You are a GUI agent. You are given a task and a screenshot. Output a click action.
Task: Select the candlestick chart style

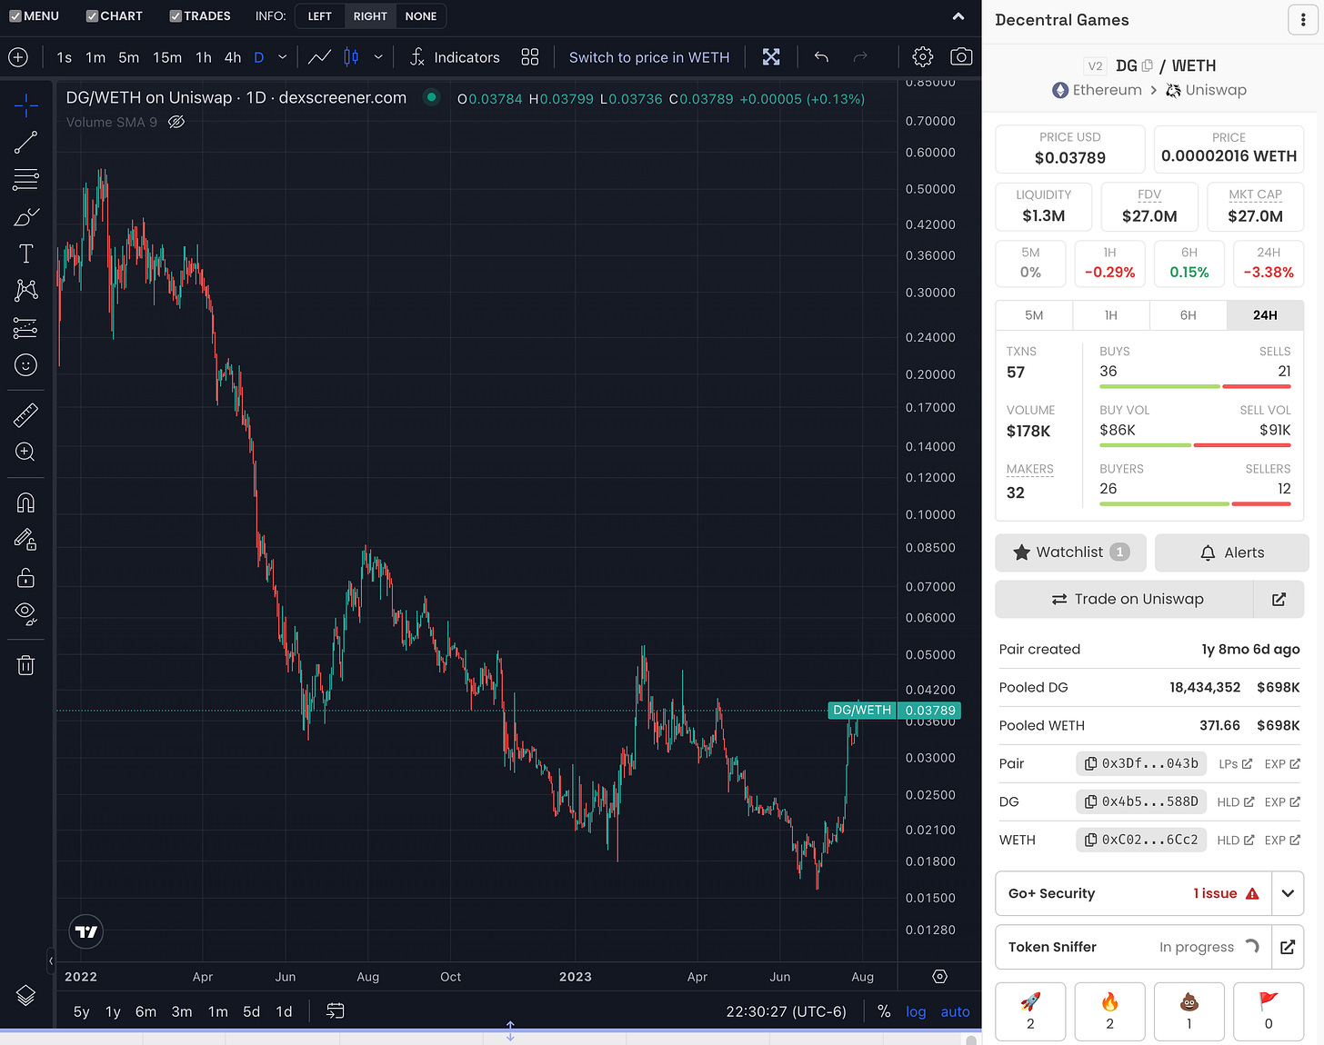(352, 57)
